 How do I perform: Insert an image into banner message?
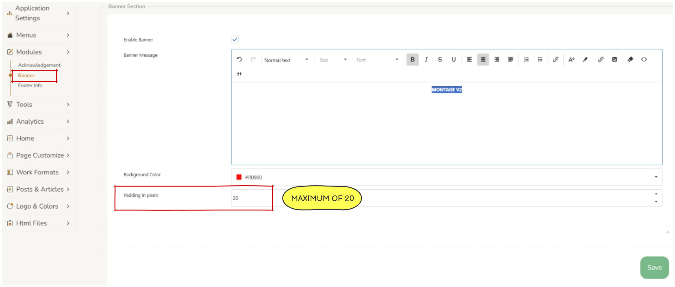click(x=614, y=60)
